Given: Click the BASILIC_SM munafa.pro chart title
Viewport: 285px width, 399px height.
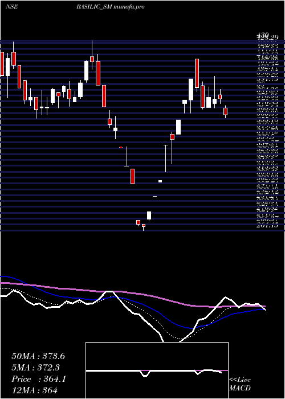Looking at the screenshot, I should [111, 7].
